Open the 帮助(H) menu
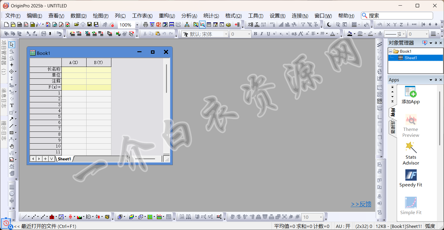 pos(346,16)
